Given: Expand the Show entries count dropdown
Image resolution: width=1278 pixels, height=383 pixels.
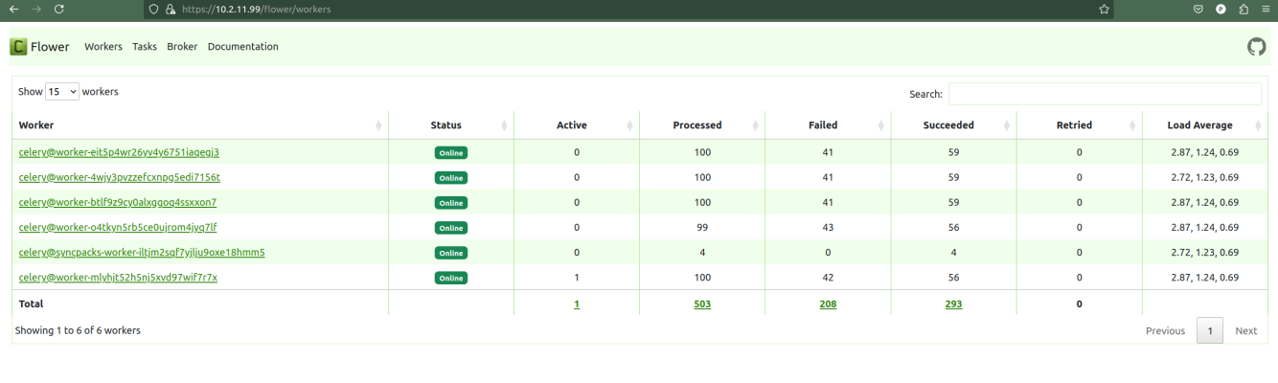Looking at the screenshot, I should click(x=61, y=92).
